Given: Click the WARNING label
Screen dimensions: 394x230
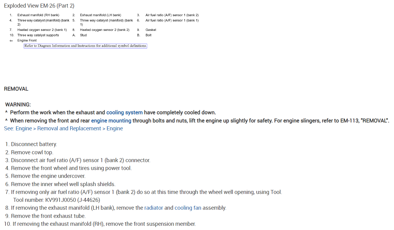Looking at the screenshot, I should [x=18, y=105].
